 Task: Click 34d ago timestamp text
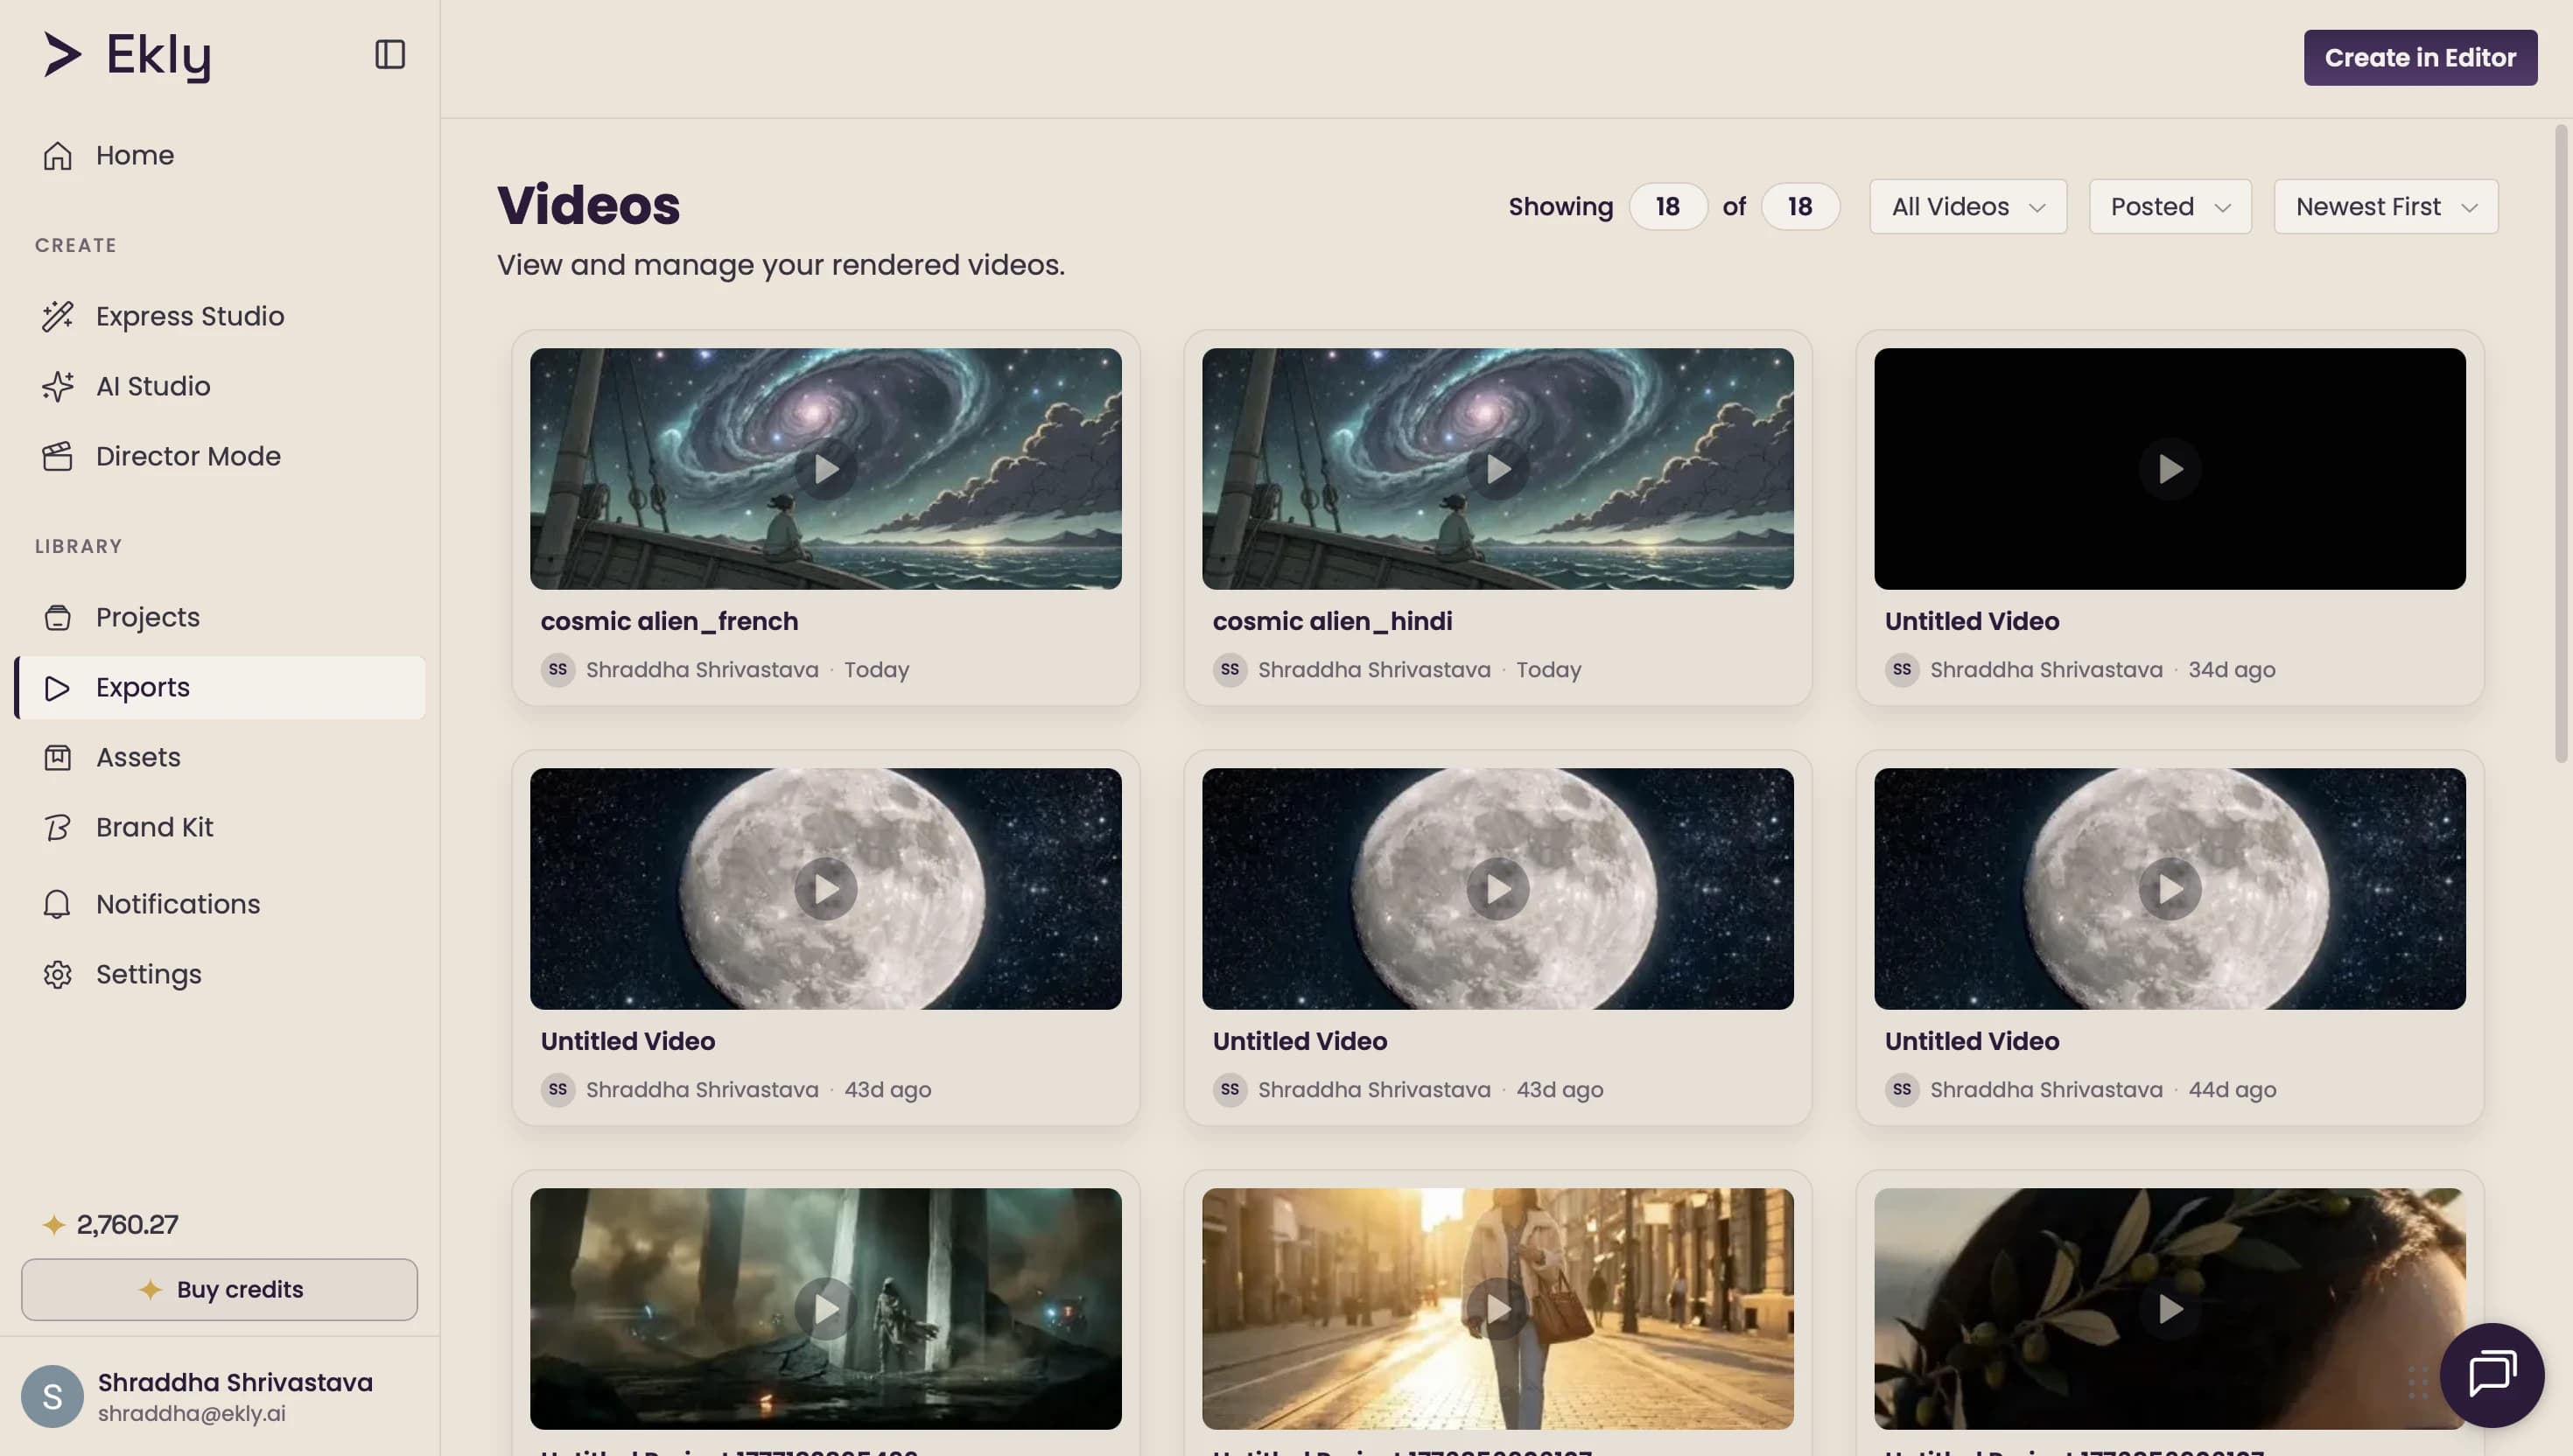click(x=2231, y=669)
